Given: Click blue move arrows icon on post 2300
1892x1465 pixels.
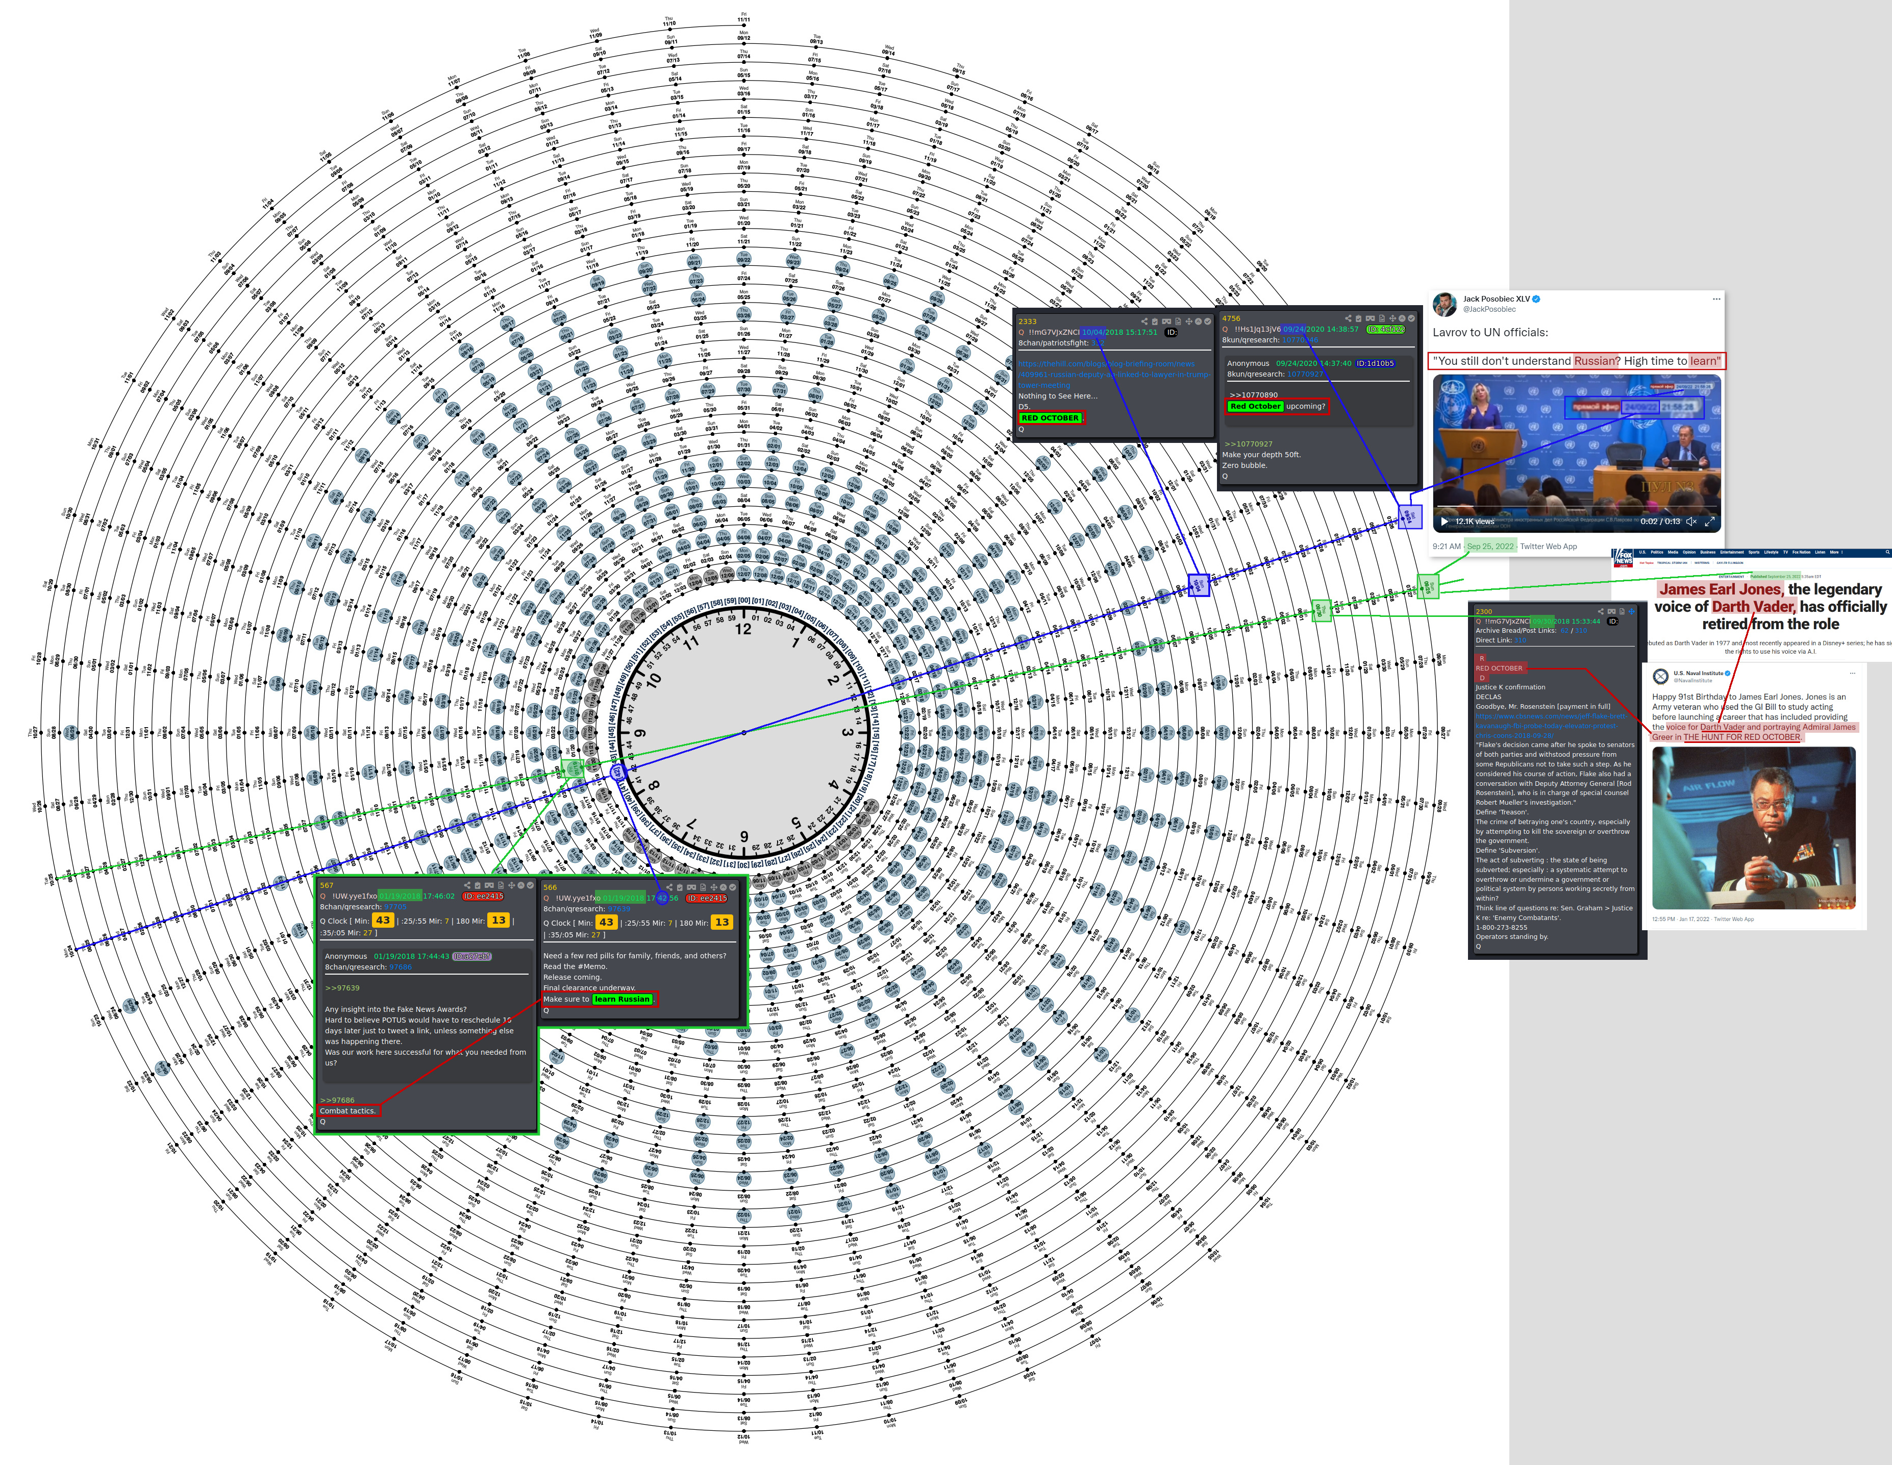Looking at the screenshot, I should click(x=1632, y=612).
